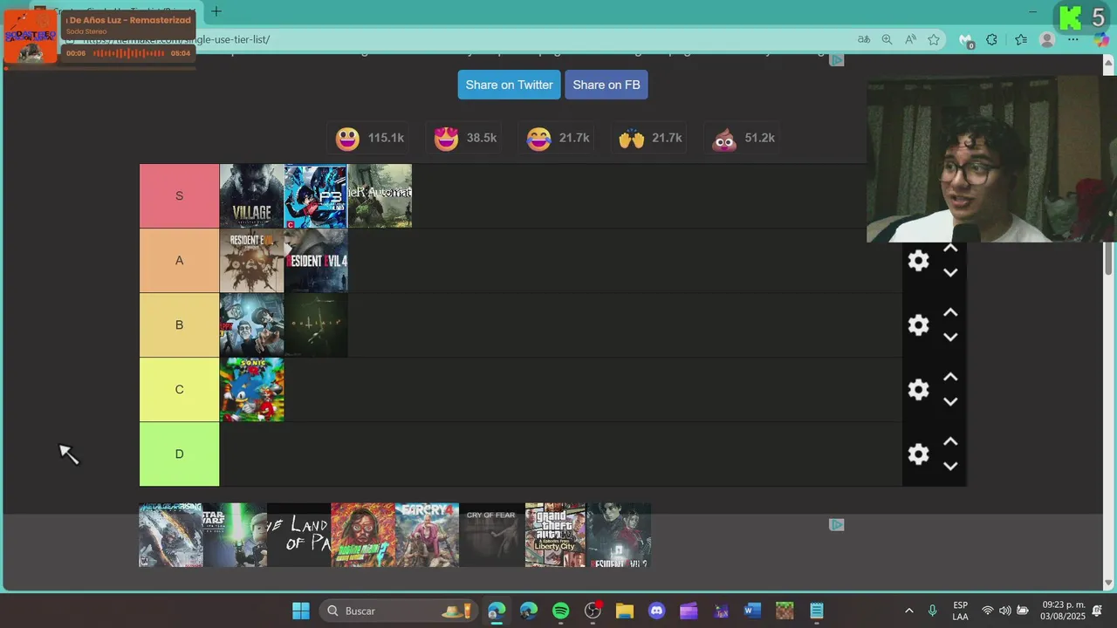
Task: Select Resident Evil Village cover in S tier
Action: pos(251,195)
